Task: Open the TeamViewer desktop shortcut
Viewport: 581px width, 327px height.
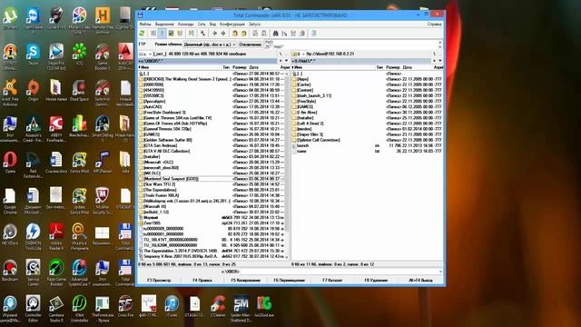Action: tap(33, 19)
